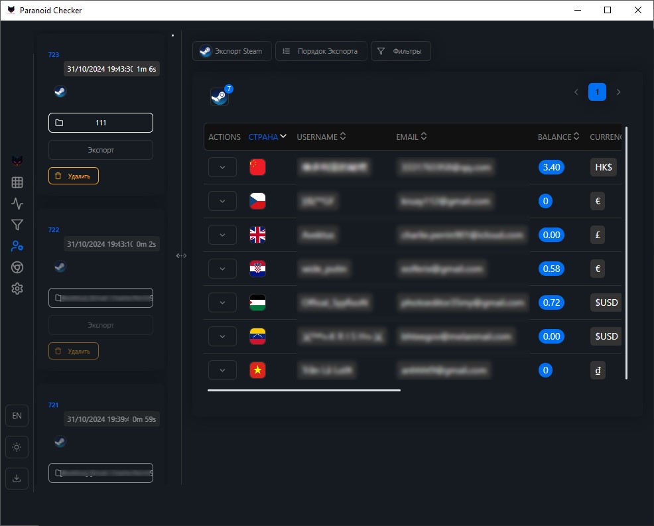Expand actions dropdown for the HK$ row
Image resolution: width=654 pixels, height=526 pixels.
coord(222,167)
